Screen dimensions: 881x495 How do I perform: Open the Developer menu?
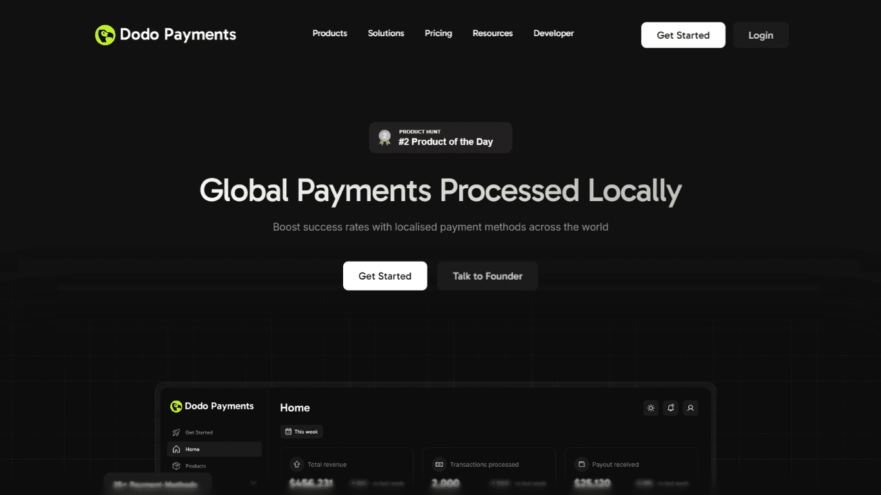coord(553,34)
